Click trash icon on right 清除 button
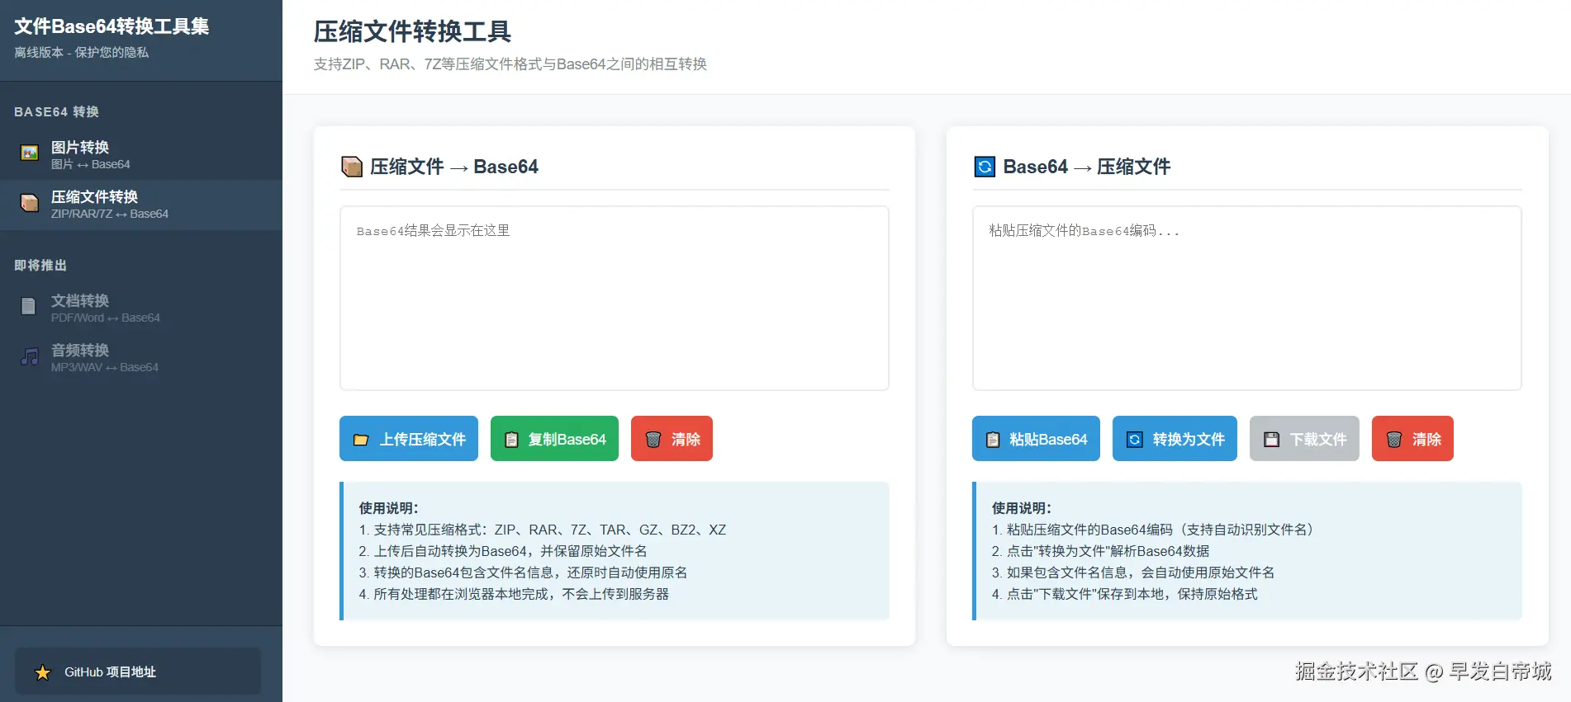The height and width of the screenshot is (702, 1571). 1393,440
